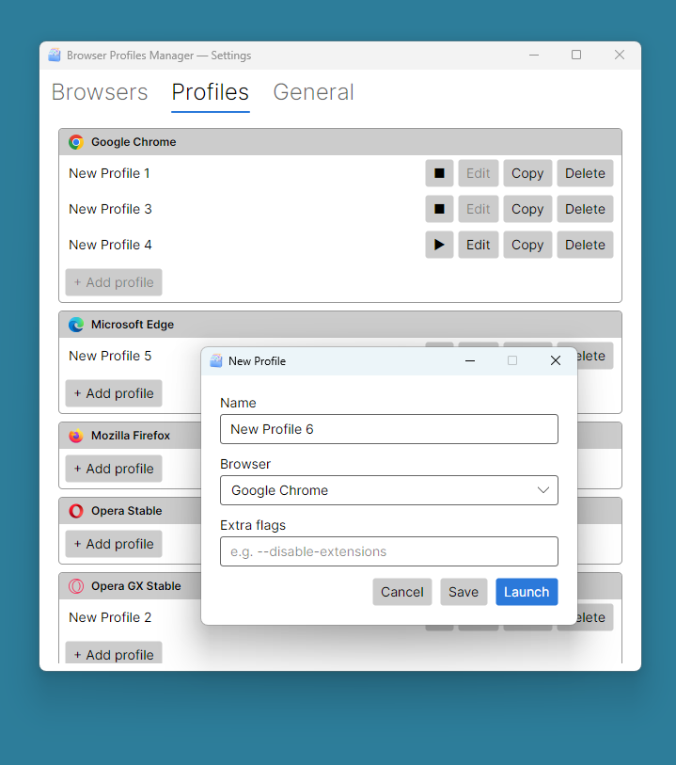Select the New Profile 1 row text

click(x=109, y=173)
